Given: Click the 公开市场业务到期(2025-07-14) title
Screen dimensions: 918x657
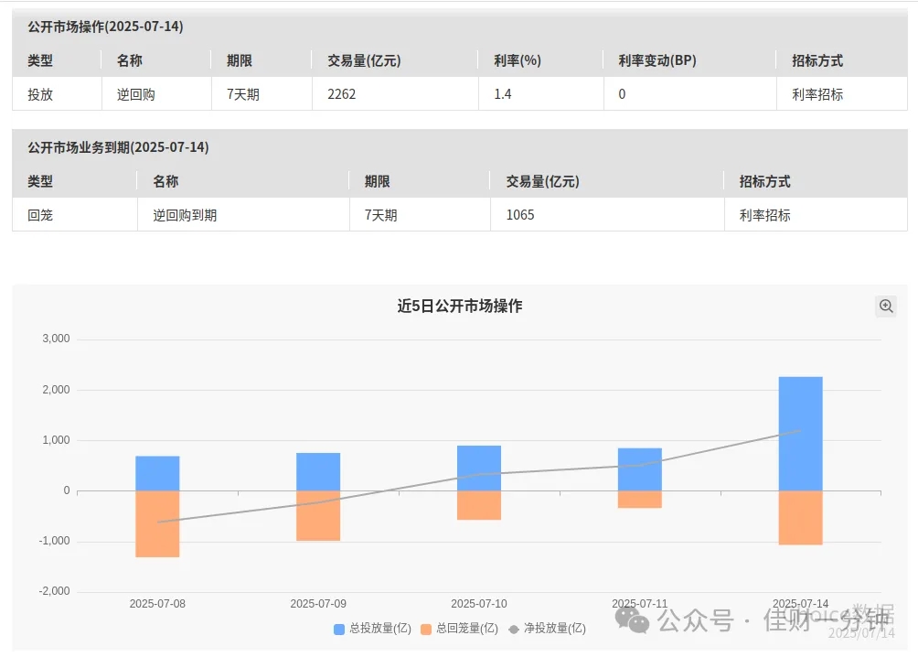Looking at the screenshot, I should (x=118, y=147).
